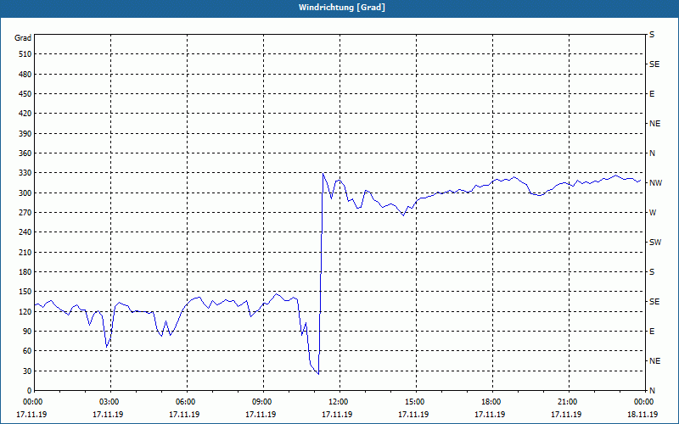Click the "300" y-axis value
679x424 pixels.
(25, 193)
